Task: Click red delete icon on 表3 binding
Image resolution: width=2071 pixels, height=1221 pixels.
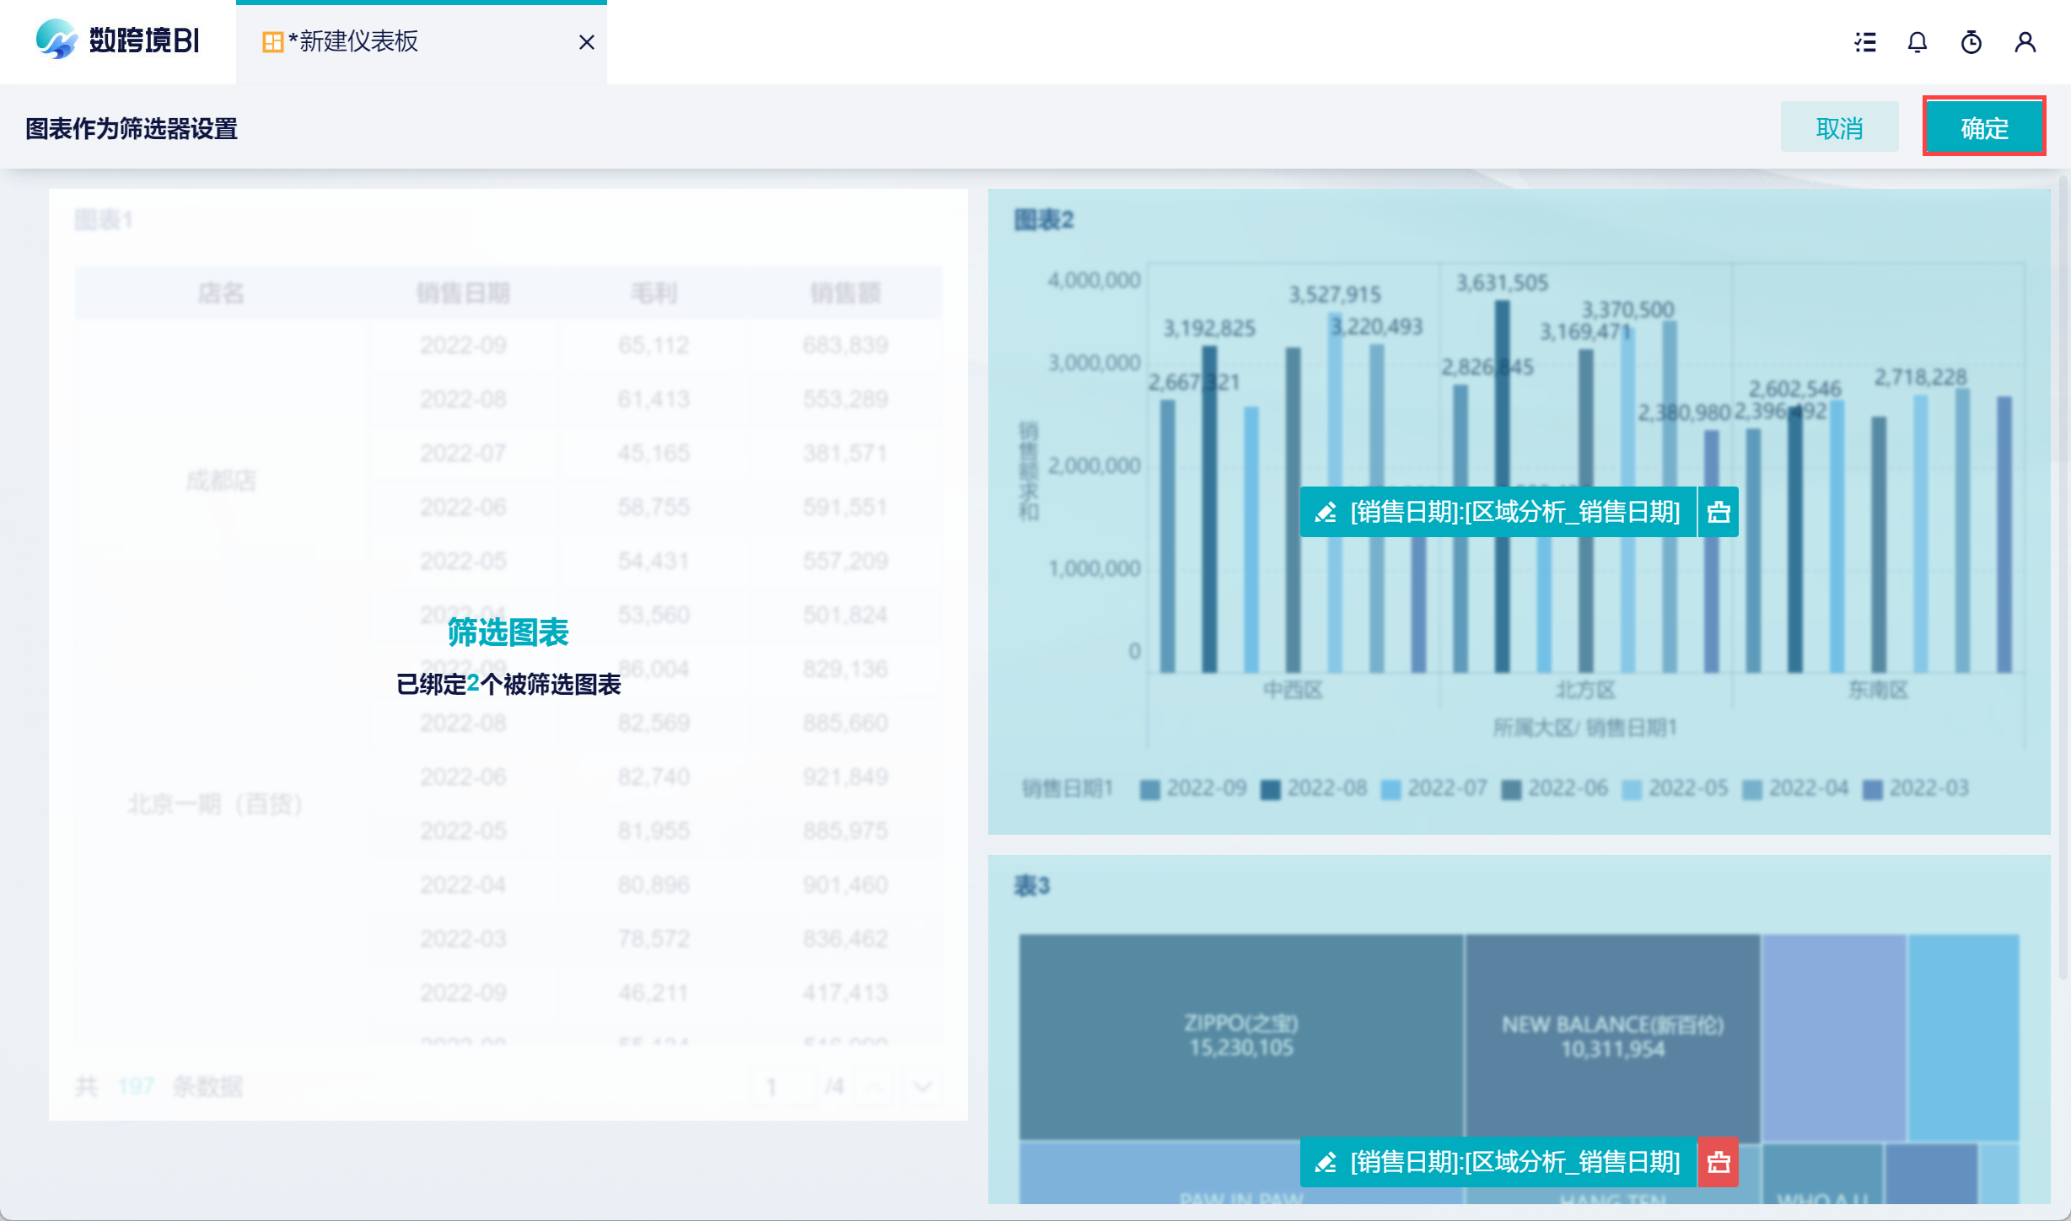Action: [1719, 1162]
